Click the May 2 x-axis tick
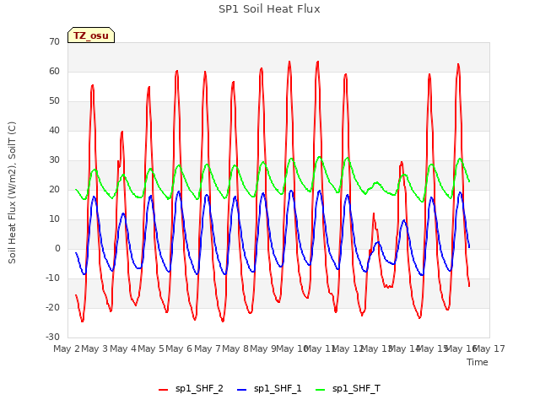Viewport: 540px width, 405px height. [67, 348]
